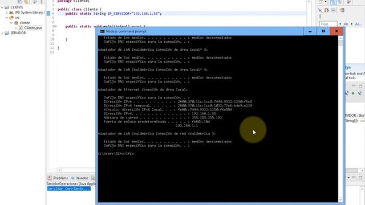This screenshot has width=365, height=205.
Task: Click the IP_SERVIDOR string value in the editor
Action: click(146, 14)
